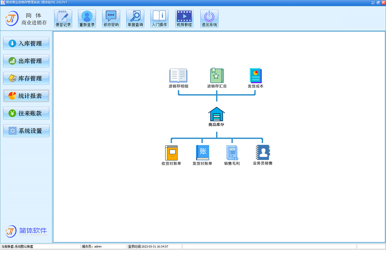Viewport: 386px width, 262px height.
Task: Close the application window
Action: click(x=383, y=2)
